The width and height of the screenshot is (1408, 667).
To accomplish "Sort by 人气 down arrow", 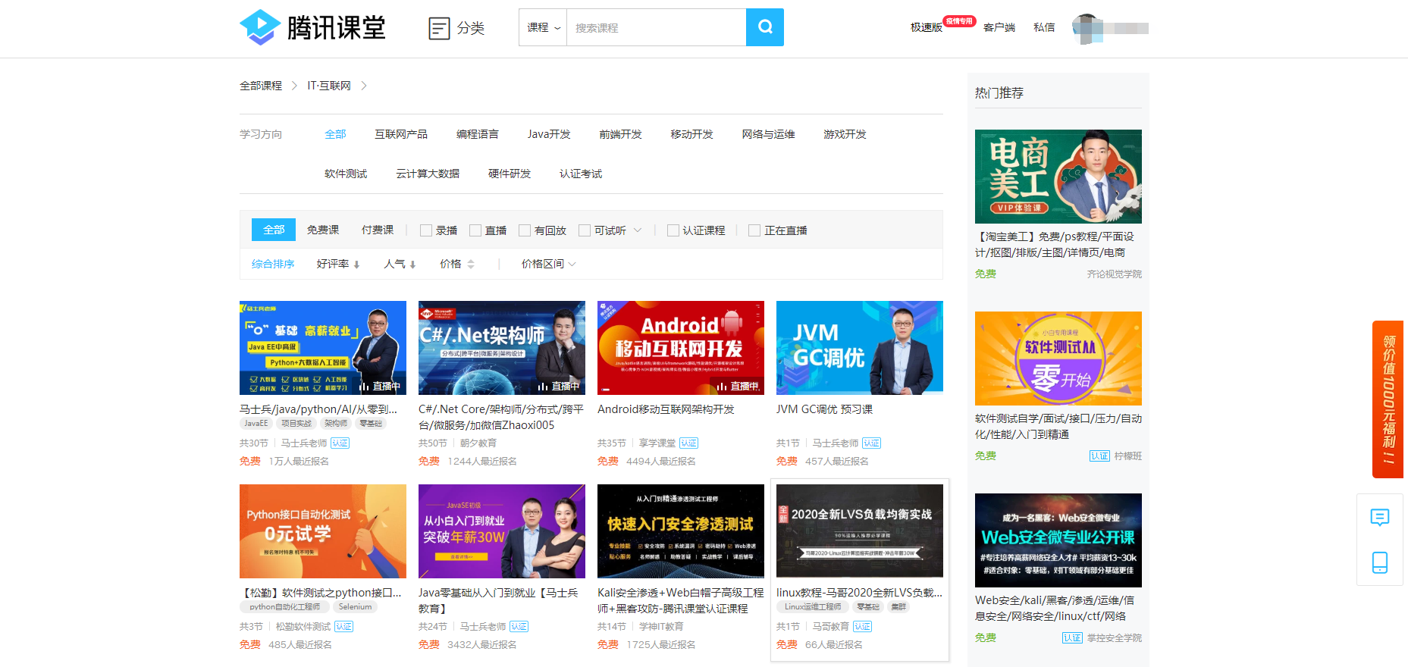I will 412,265.
